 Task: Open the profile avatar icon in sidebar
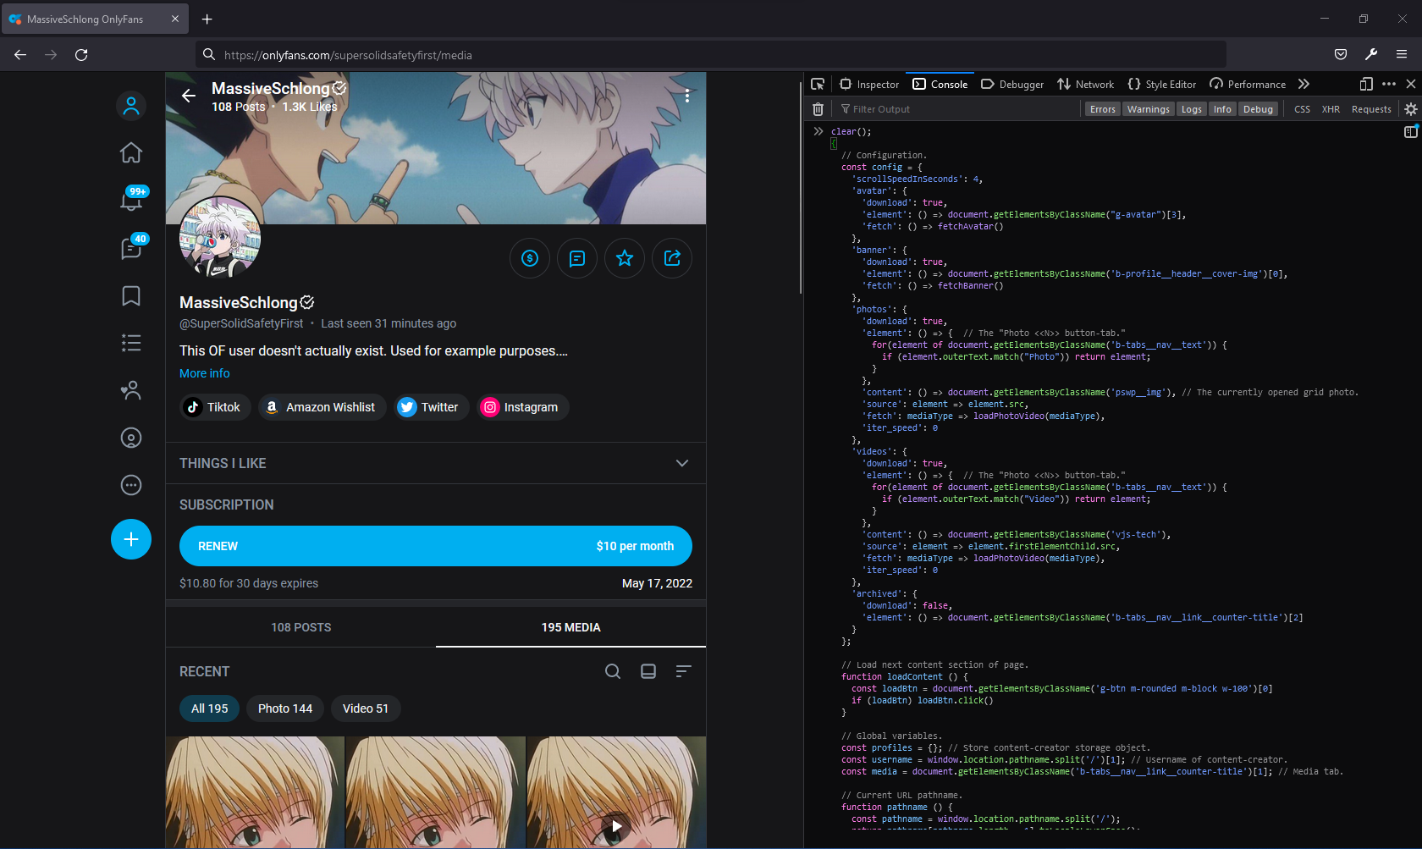[131, 106]
